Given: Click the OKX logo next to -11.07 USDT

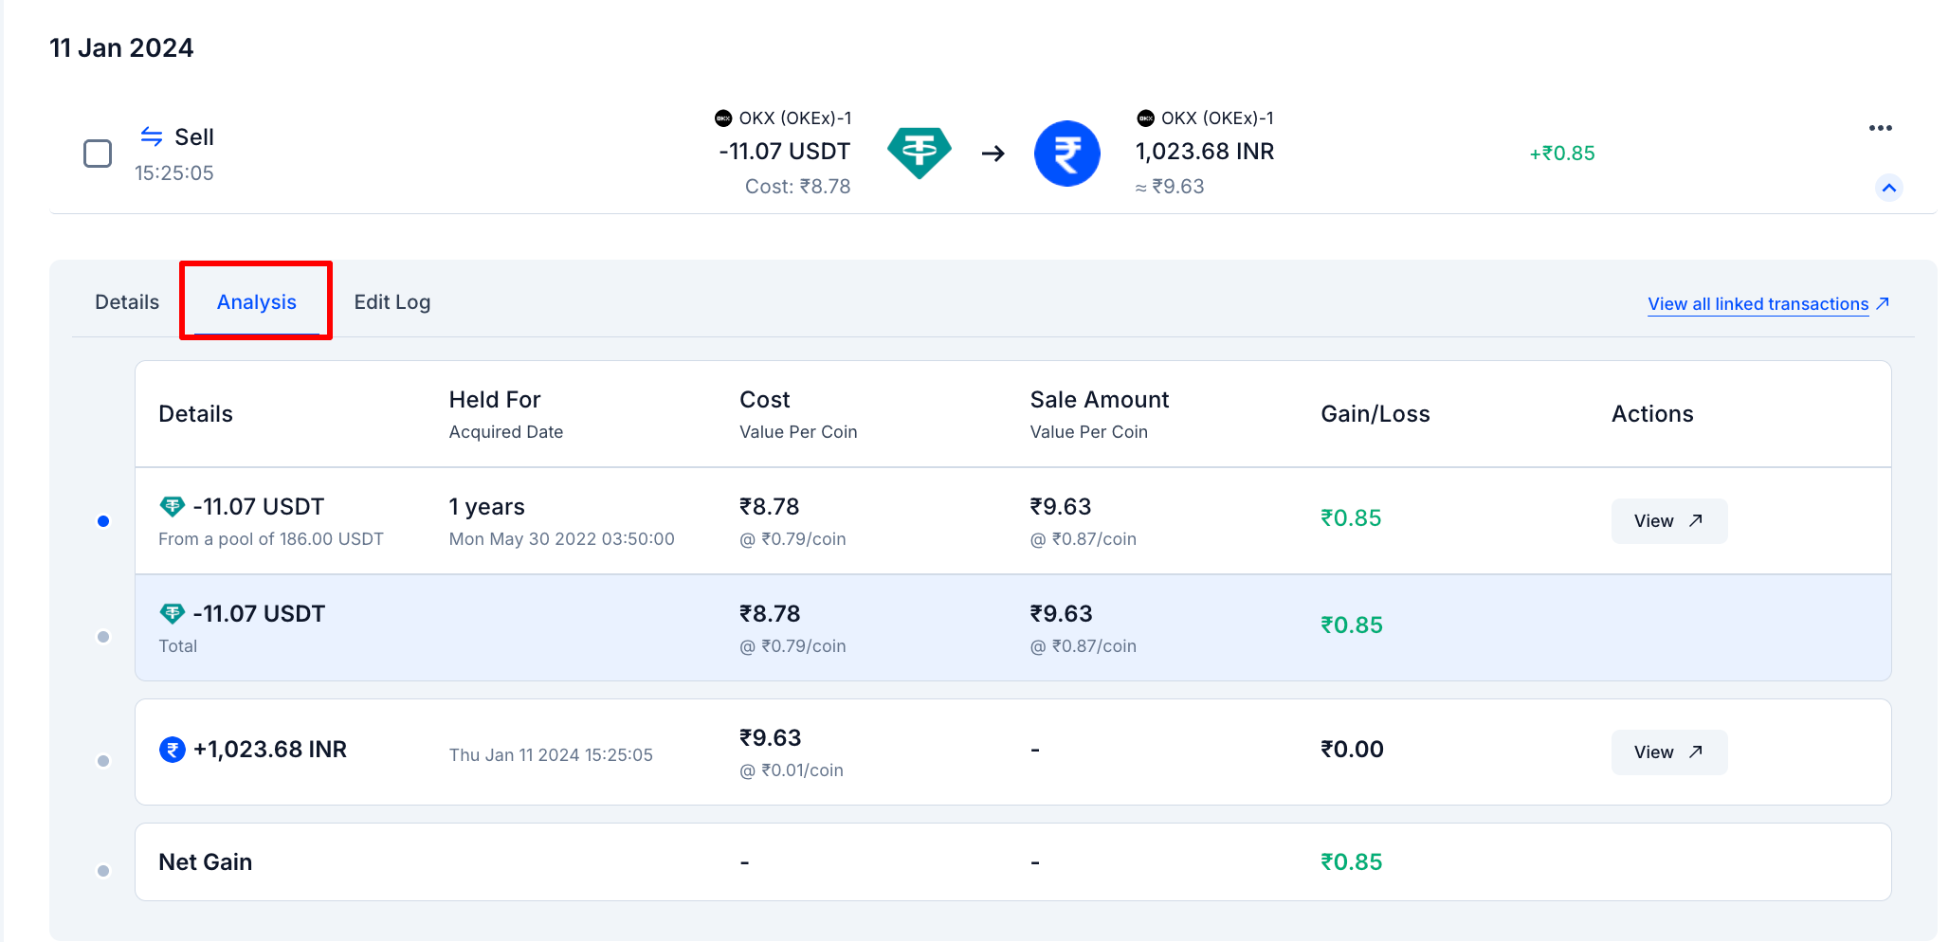Looking at the screenshot, I should (723, 118).
